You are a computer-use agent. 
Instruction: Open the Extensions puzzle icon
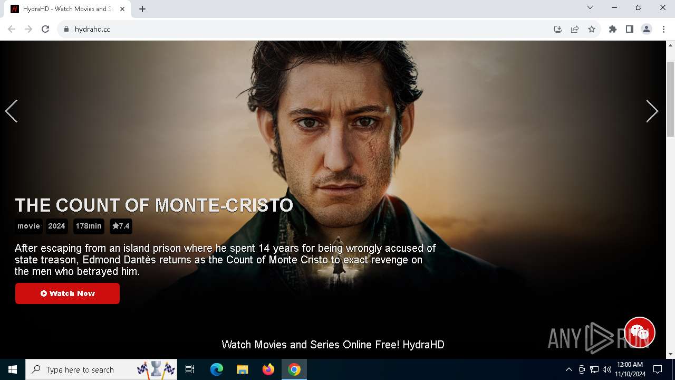pyautogui.click(x=613, y=29)
